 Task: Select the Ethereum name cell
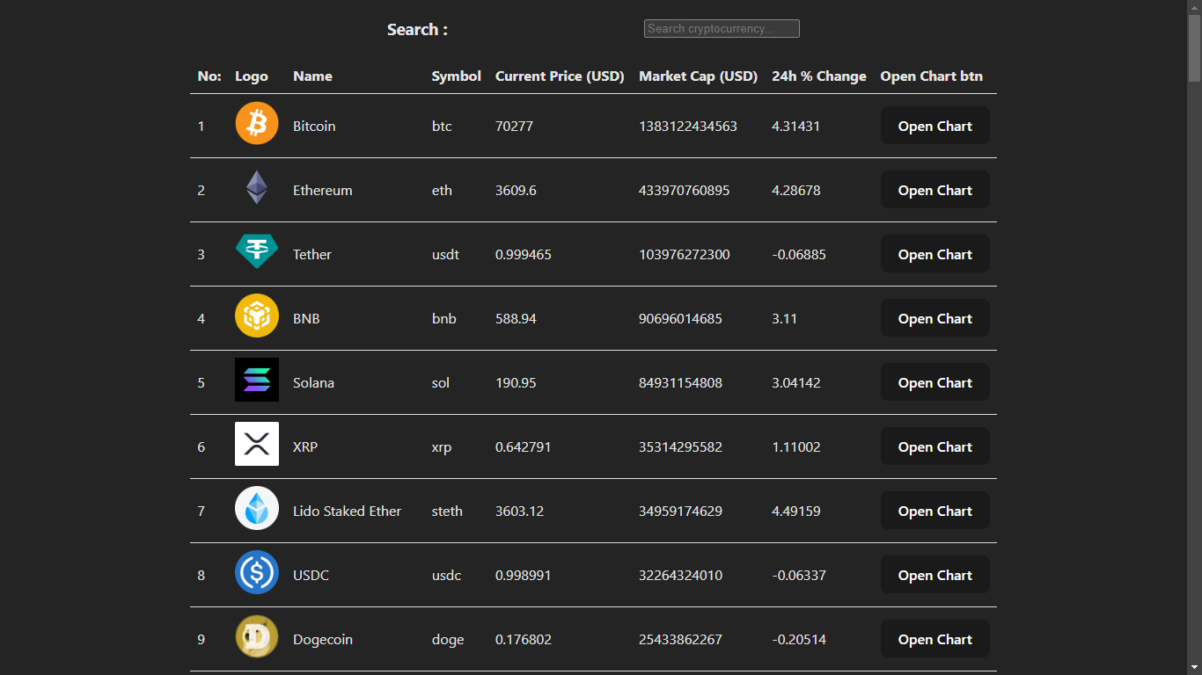[x=322, y=191]
